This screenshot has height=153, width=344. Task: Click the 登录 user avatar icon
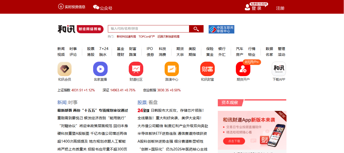[x=247, y=7]
